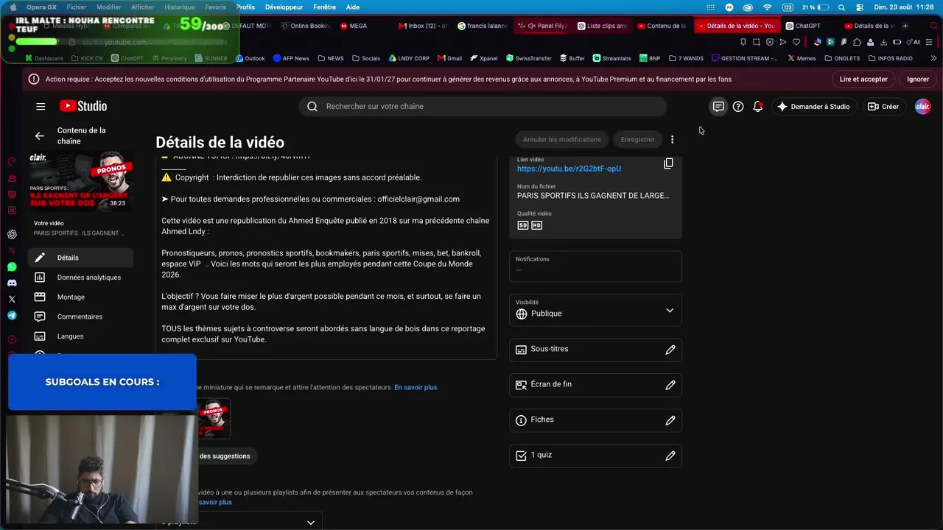Open Discord in the Opera sidebar
This screenshot has height=530, width=943.
(x=12, y=283)
